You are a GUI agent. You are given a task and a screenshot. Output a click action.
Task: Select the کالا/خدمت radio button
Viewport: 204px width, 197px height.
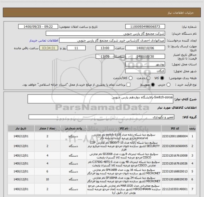130,78
